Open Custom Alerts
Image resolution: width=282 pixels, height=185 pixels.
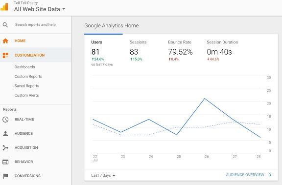click(26, 95)
